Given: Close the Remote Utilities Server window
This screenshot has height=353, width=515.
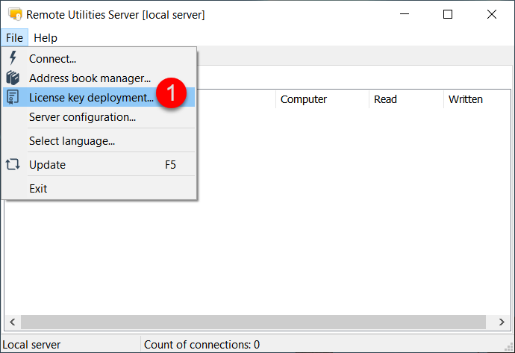Looking at the screenshot, I should 492,14.
